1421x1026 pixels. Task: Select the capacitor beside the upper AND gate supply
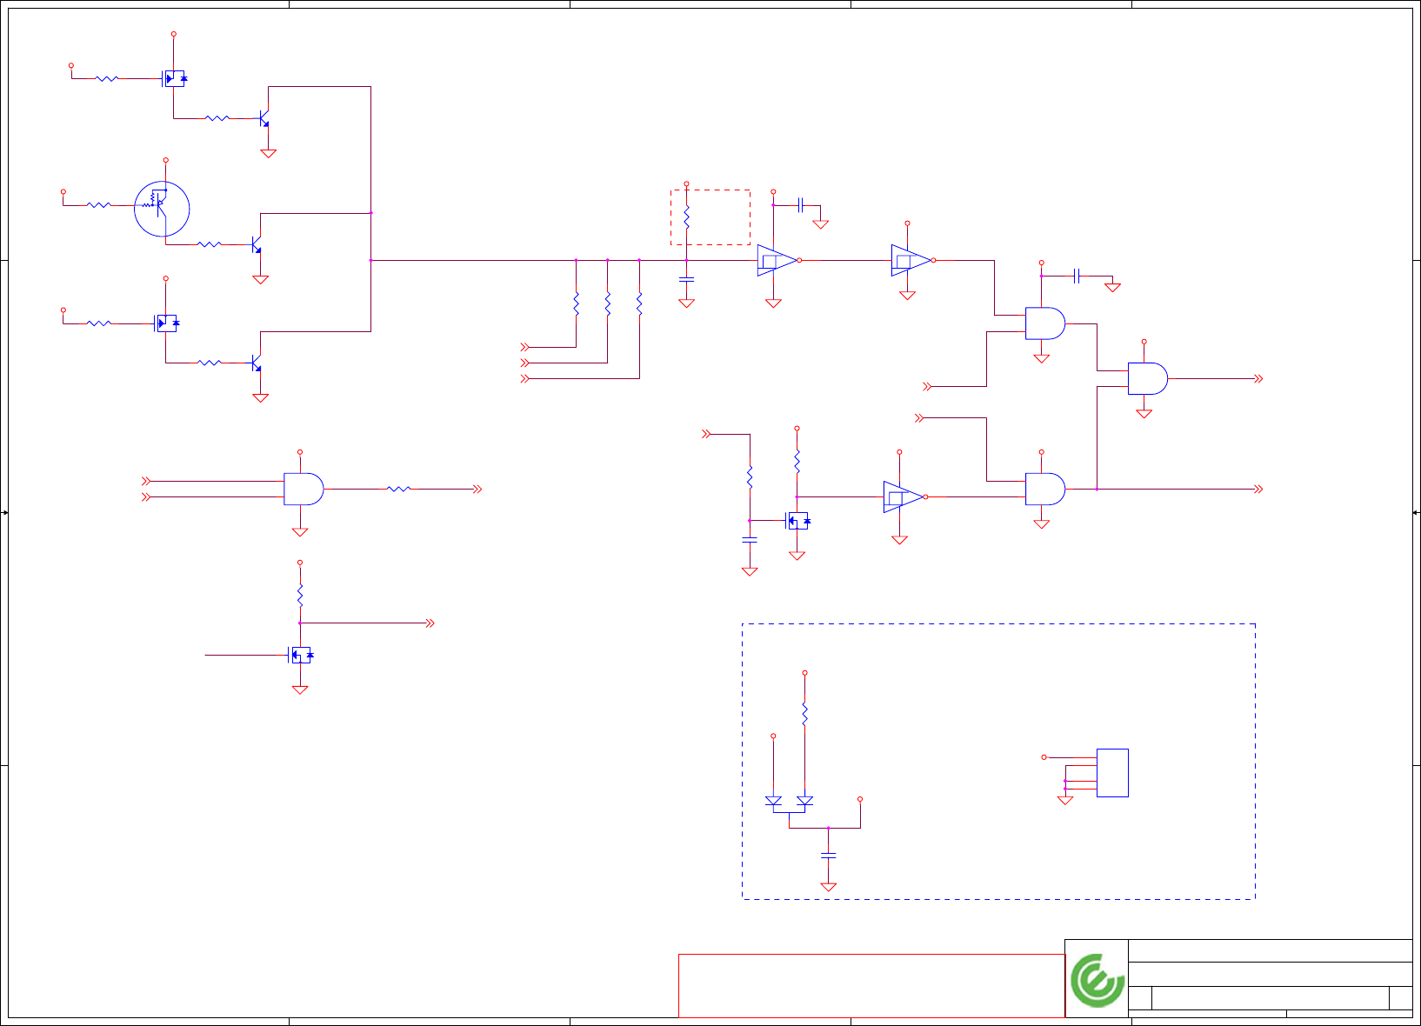[x=1077, y=276]
